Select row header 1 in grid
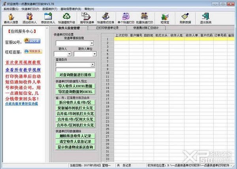Image resolution: width=237 pixels, height=169 pixels. pos(107,39)
